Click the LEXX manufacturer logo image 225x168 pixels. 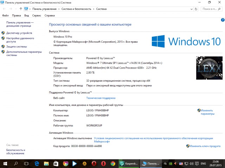point(209,68)
